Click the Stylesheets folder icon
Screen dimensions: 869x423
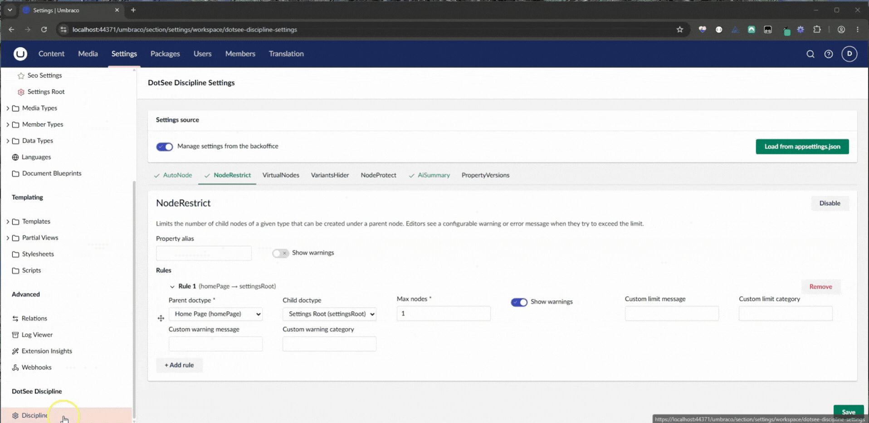(x=15, y=254)
